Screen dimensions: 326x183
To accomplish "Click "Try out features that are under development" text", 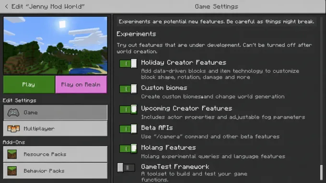I will [214, 48].
